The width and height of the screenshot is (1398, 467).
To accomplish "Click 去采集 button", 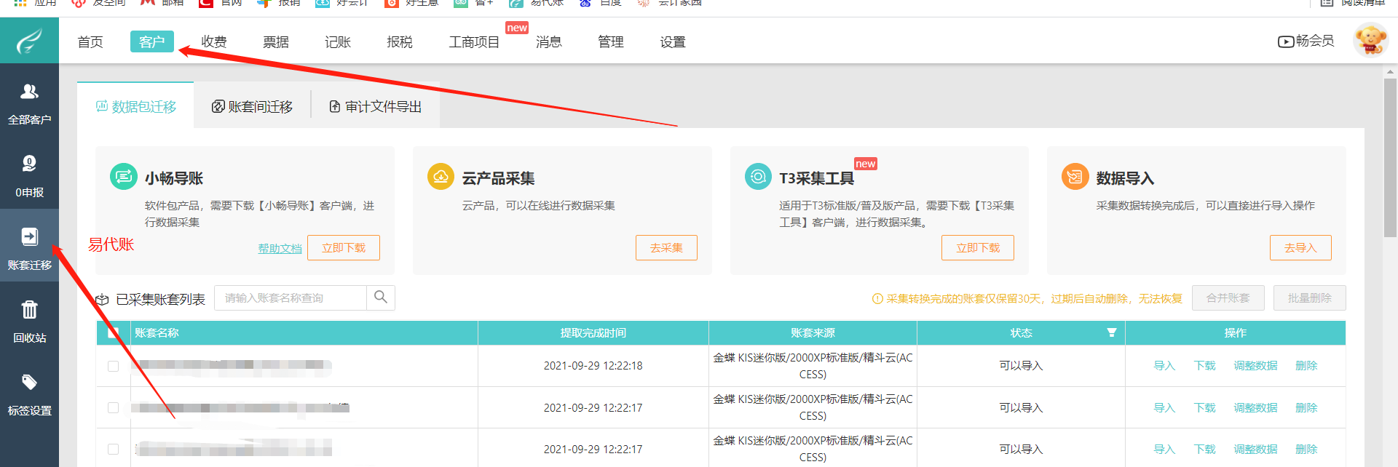I will 666,247.
